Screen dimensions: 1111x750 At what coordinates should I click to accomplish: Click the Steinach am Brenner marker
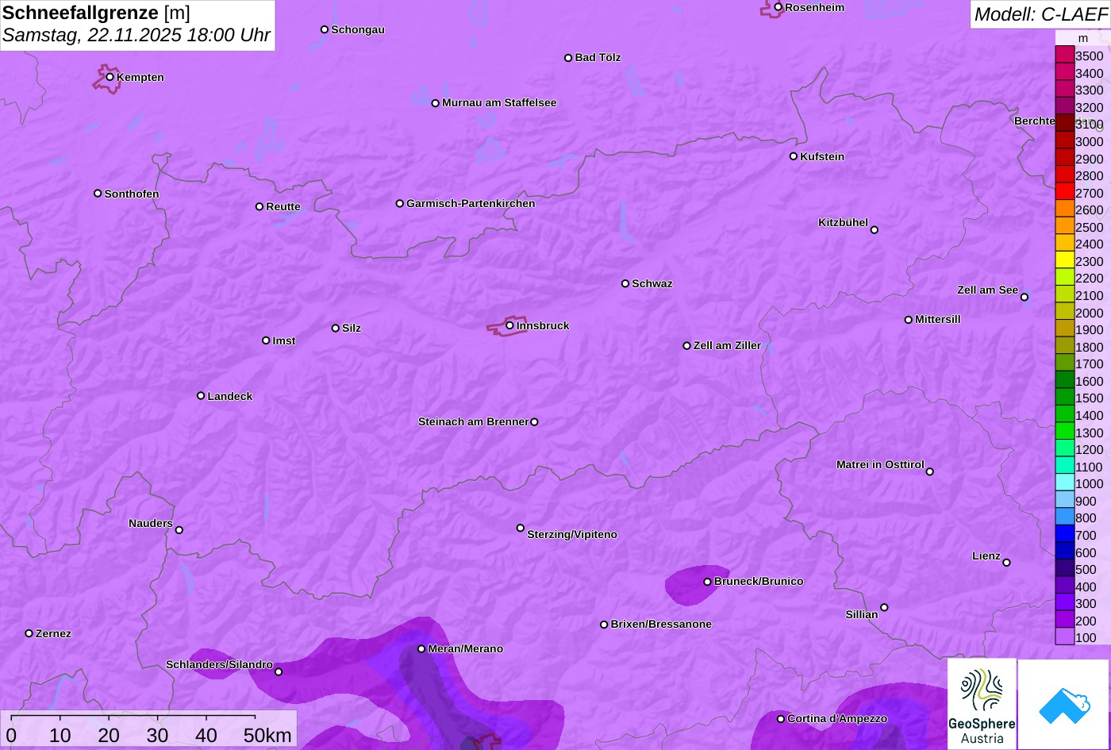534,422
